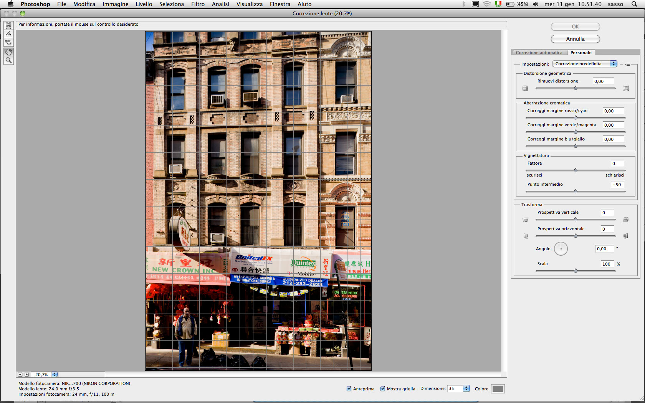Click the Fattore vignette value field
Screen dimensions: 645x403
(x=617, y=164)
